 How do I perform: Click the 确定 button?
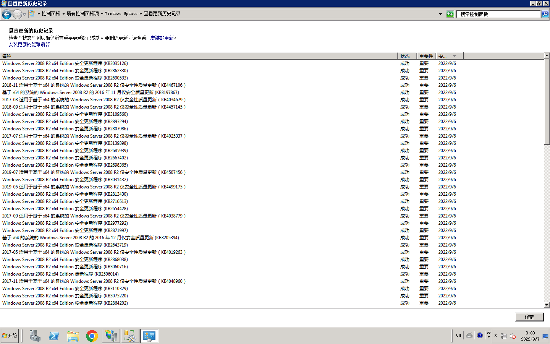529,317
